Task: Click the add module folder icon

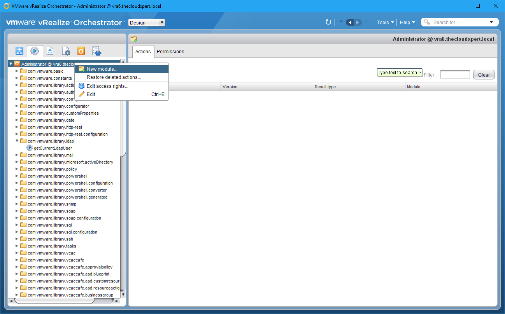Action: [134, 39]
